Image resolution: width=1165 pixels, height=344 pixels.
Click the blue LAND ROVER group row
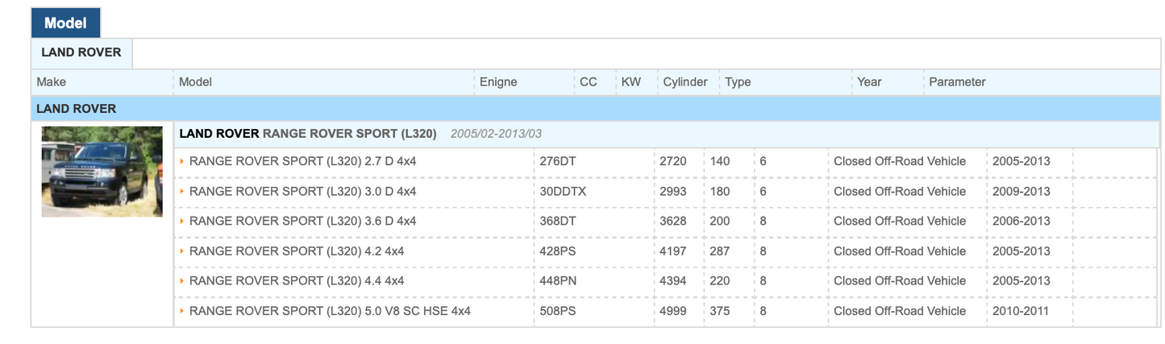click(77, 109)
